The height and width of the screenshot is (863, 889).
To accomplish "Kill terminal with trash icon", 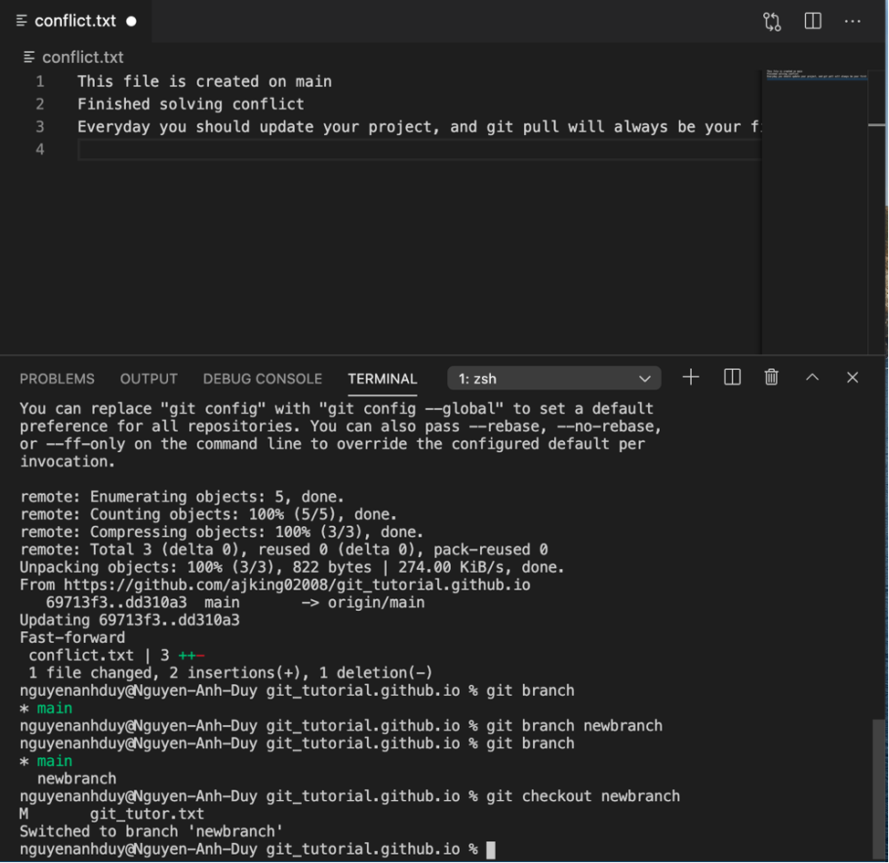I will (771, 377).
